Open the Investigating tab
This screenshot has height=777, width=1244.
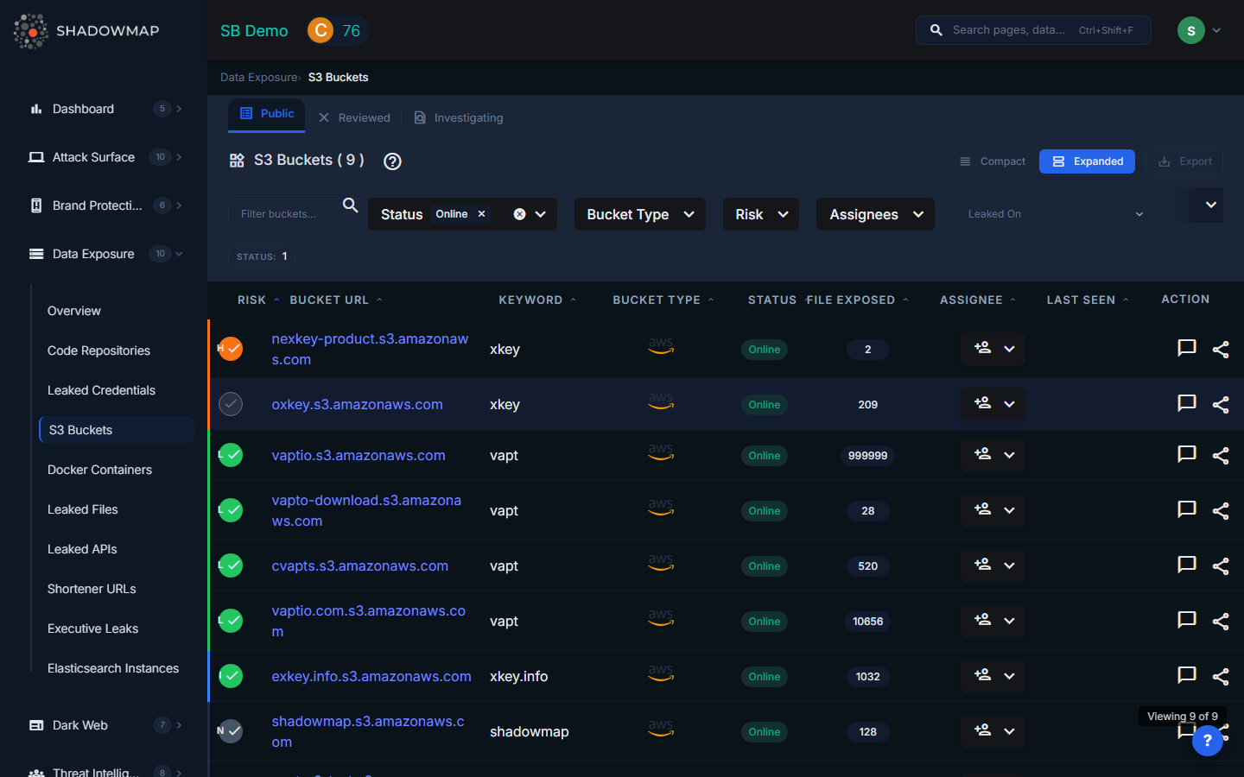458,117
